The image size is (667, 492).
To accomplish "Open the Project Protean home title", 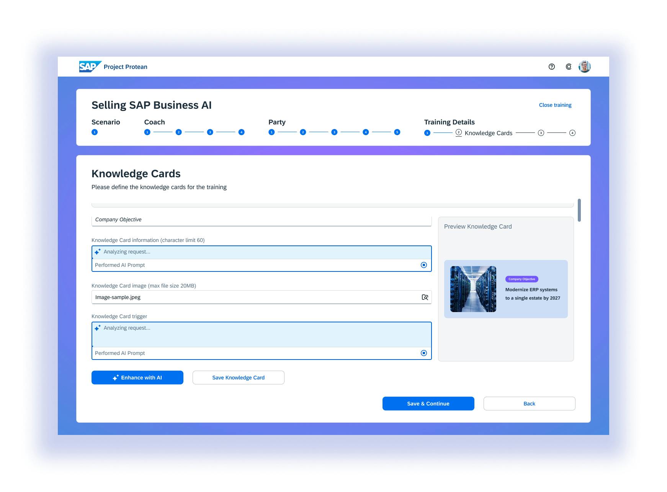I will pyautogui.click(x=126, y=67).
